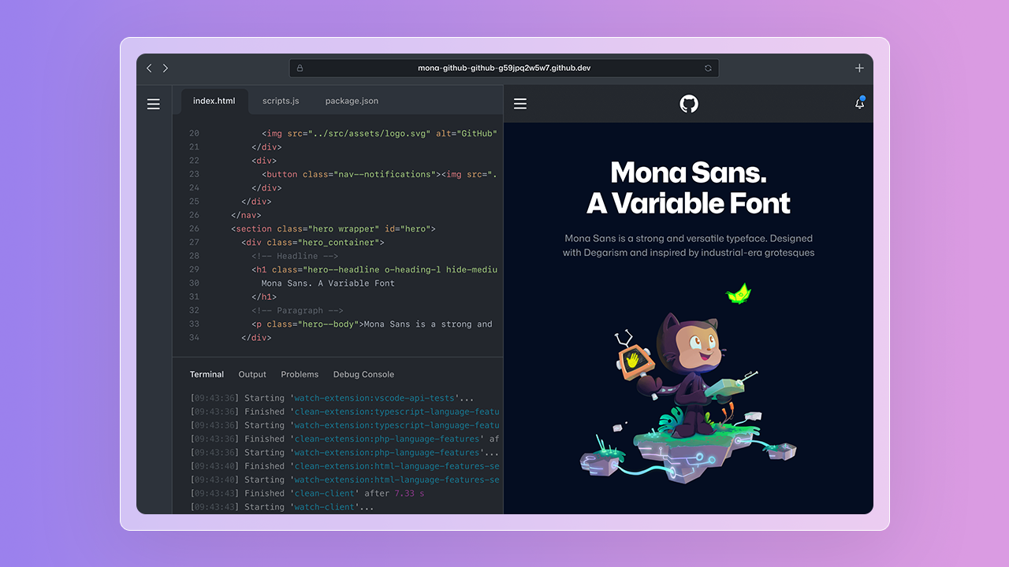Click the unread notification blue dot

pos(864,97)
